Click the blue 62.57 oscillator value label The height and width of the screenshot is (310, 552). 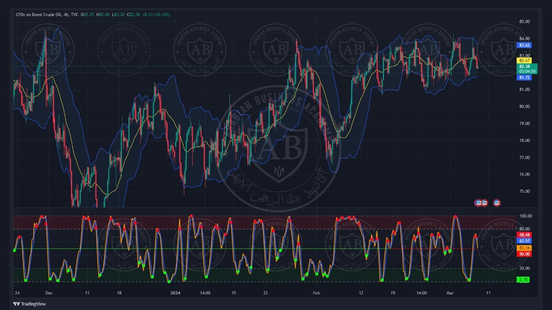[524, 241]
